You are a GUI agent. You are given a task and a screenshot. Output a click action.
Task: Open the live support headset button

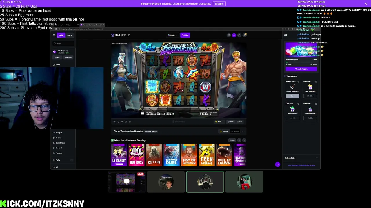point(277,164)
